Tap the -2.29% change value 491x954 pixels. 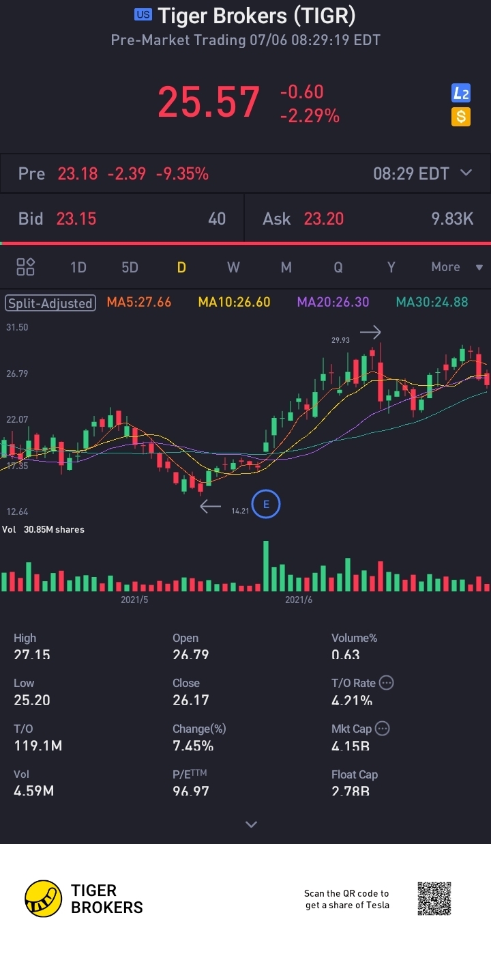click(x=310, y=117)
